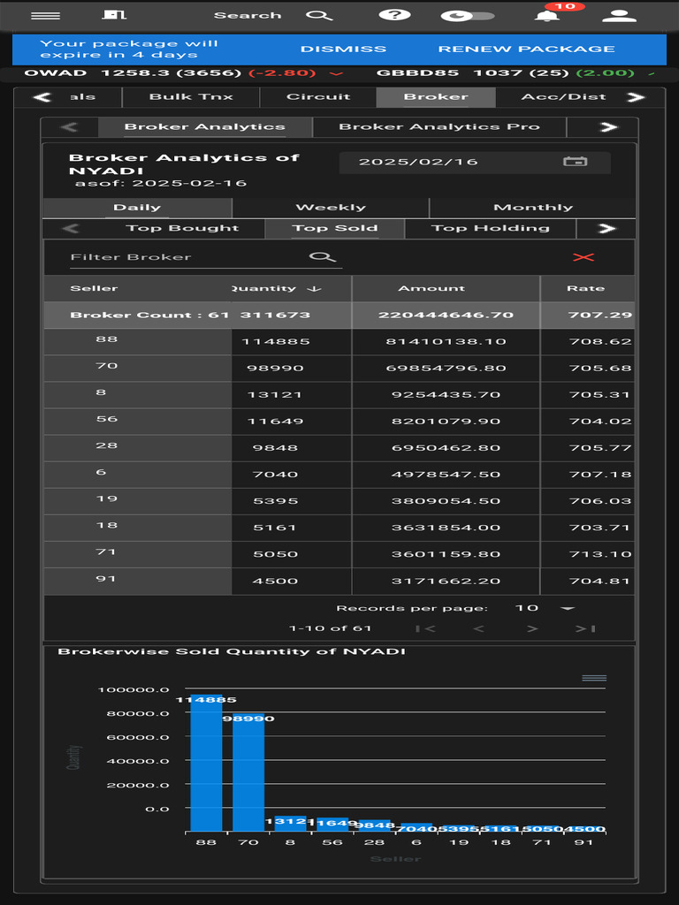Go to next page of records
Viewport: 679px width, 905px height.
(x=532, y=628)
